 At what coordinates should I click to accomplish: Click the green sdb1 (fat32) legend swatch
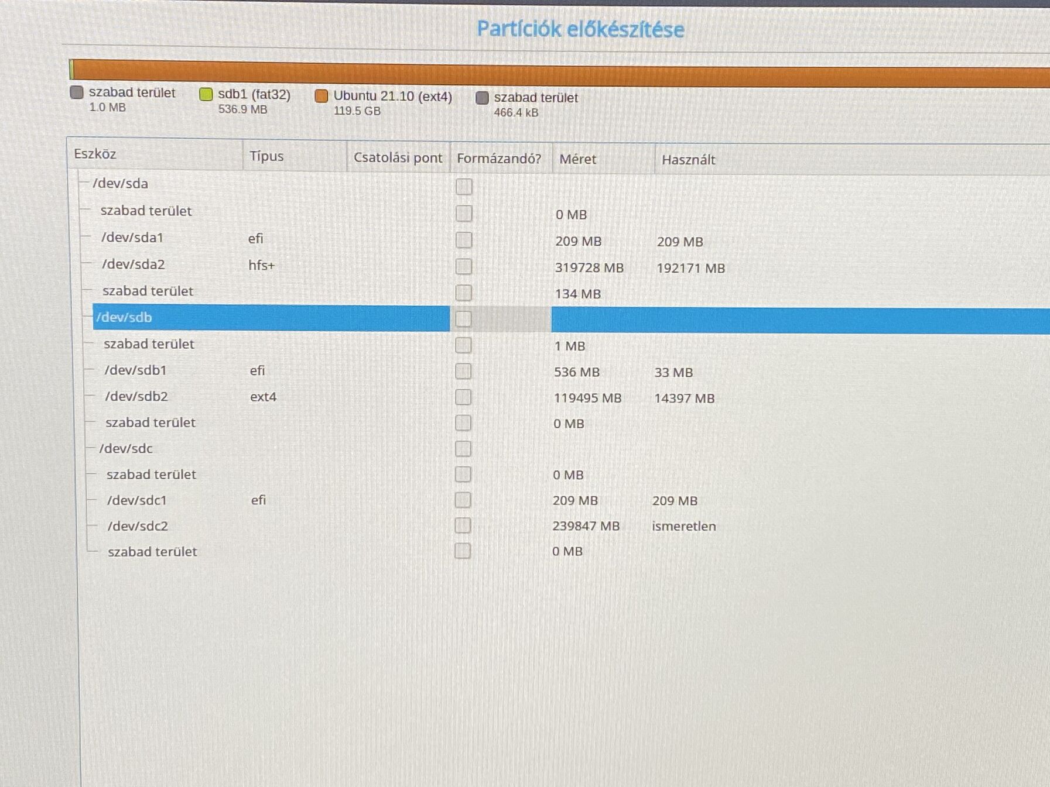(206, 94)
